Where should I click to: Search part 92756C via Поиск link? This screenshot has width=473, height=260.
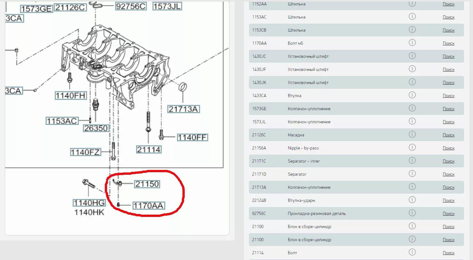448,214
